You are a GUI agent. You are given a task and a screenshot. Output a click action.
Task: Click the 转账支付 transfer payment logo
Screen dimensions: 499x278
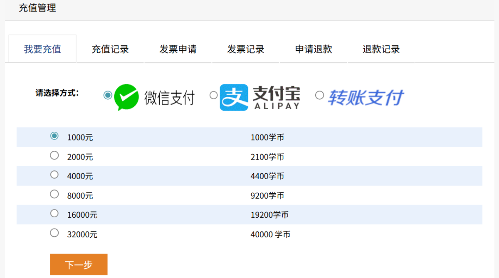pyautogui.click(x=366, y=98)
